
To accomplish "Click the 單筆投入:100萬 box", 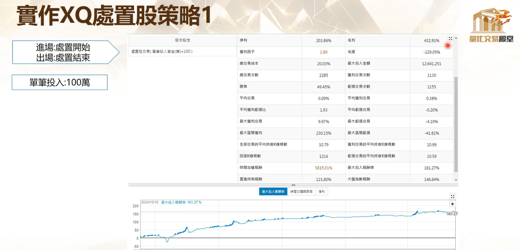I will (x=59, y=82).
